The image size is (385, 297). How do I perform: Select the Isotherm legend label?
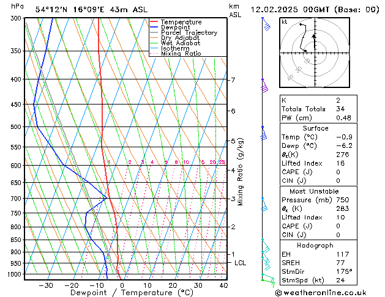point(175,48)
